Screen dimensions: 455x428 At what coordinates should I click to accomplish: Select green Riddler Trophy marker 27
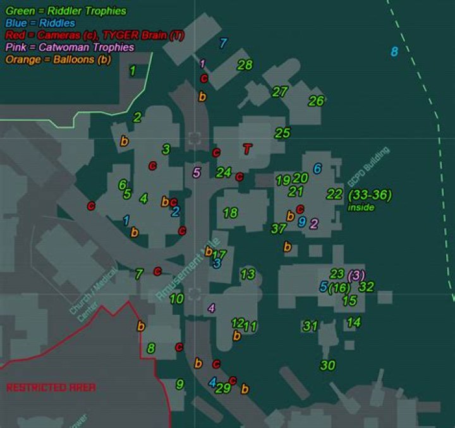coord(280,92)
